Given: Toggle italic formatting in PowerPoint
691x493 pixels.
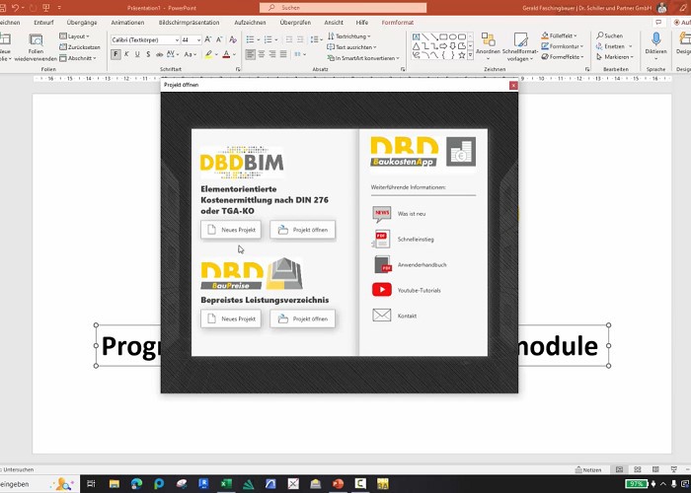Looking at the screenshot, I should click(x=126, y=54).
